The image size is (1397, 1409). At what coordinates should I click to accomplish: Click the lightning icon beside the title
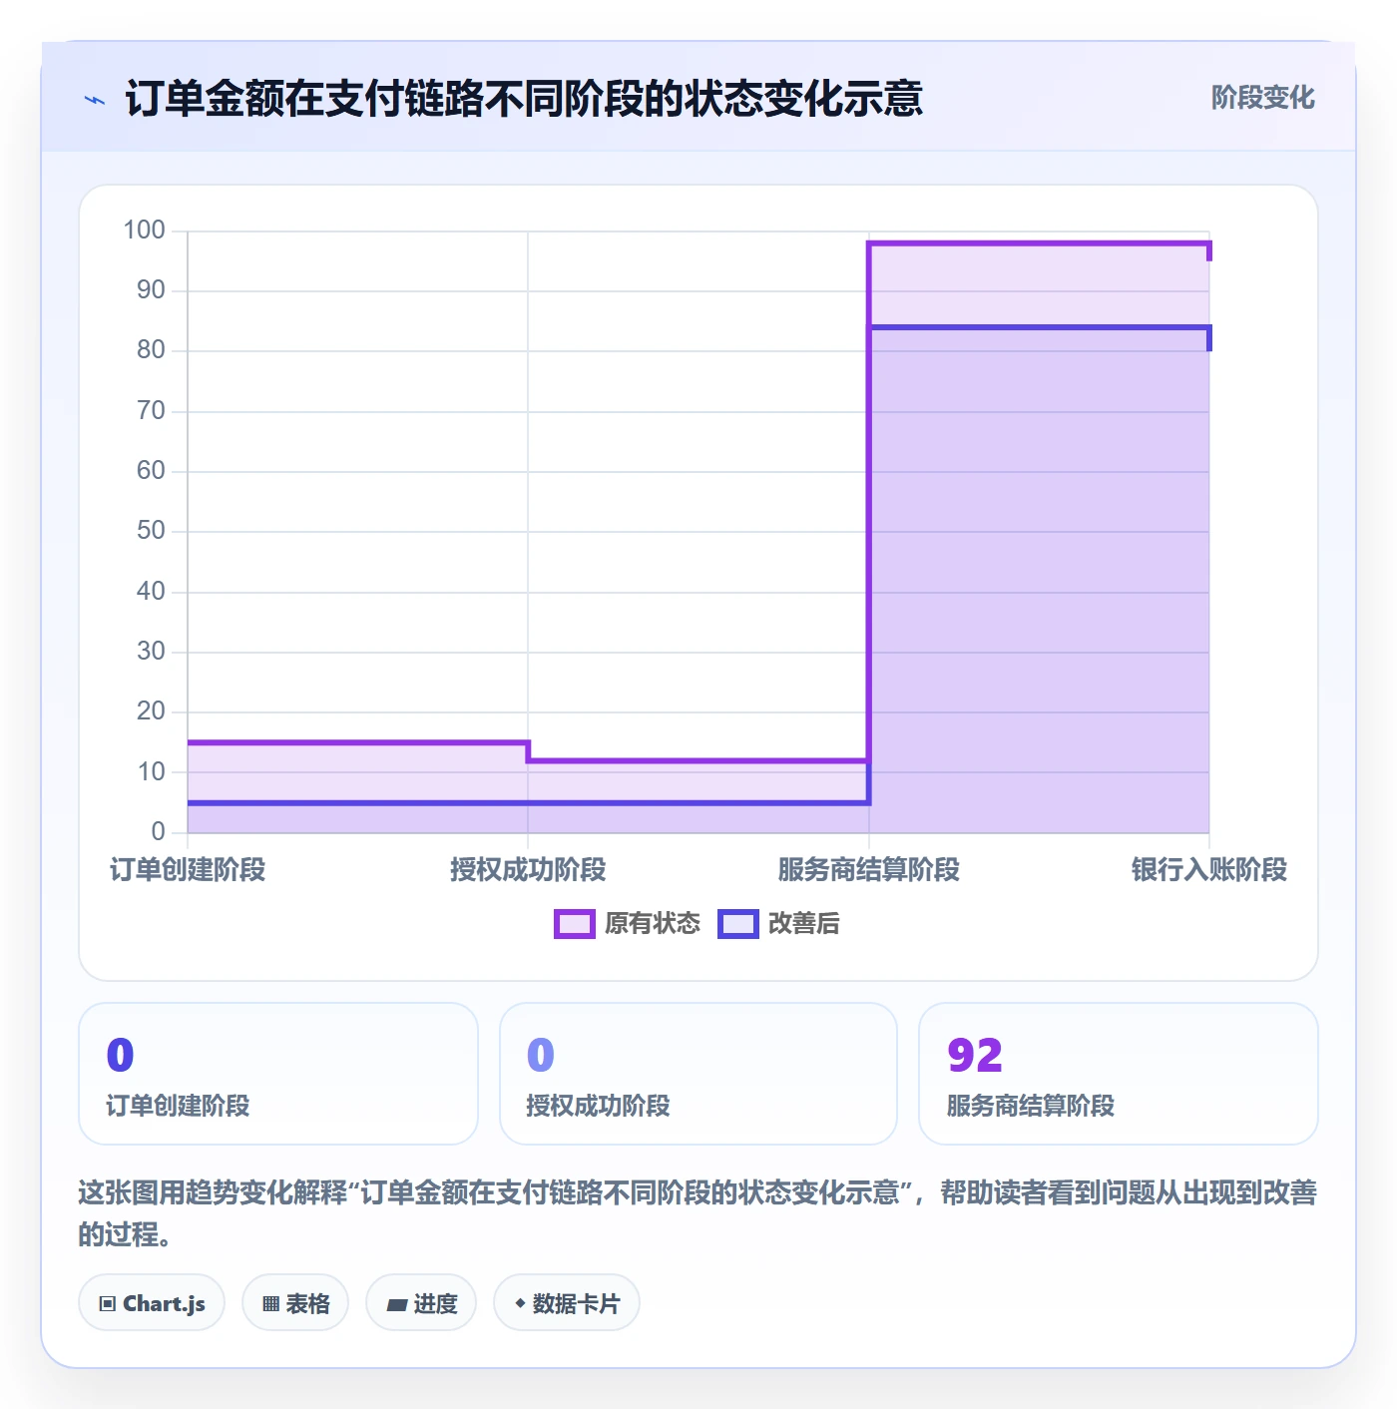pyautogui.click(x=95, y=100)
